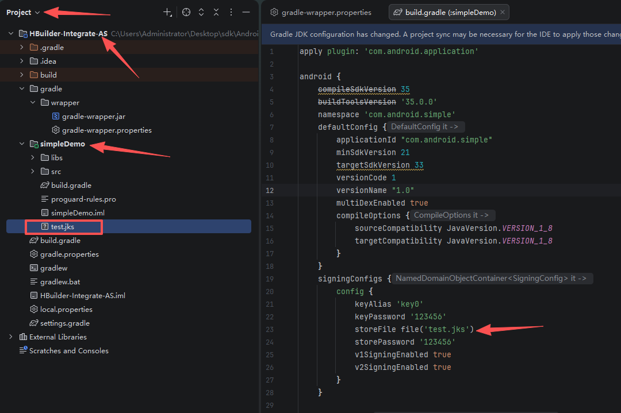Click the proguard-rules.pro text file icon
Image resolution: width=621 pixels, height=413 pixels.
pos(45,199)
